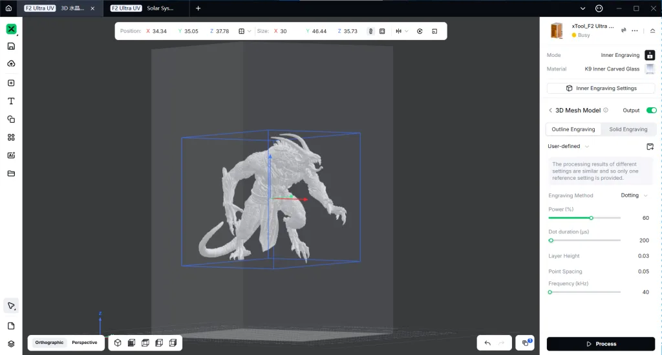Screen dimensions: 662x355
Task: Switch to right face cube view
Action: [x=173, y=343]
